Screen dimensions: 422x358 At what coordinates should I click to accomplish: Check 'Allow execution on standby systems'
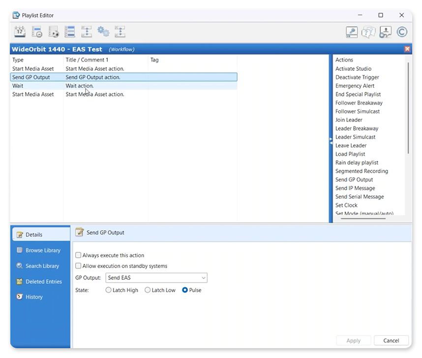click(78, 266)
